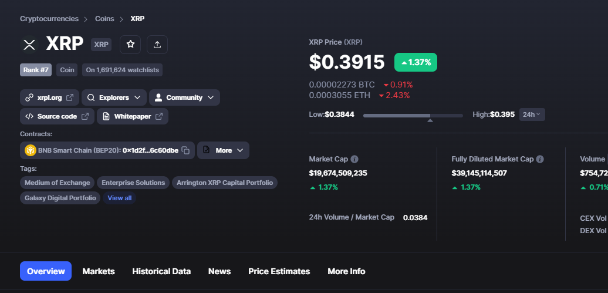Open the Whitepaper link

[133, 116]
